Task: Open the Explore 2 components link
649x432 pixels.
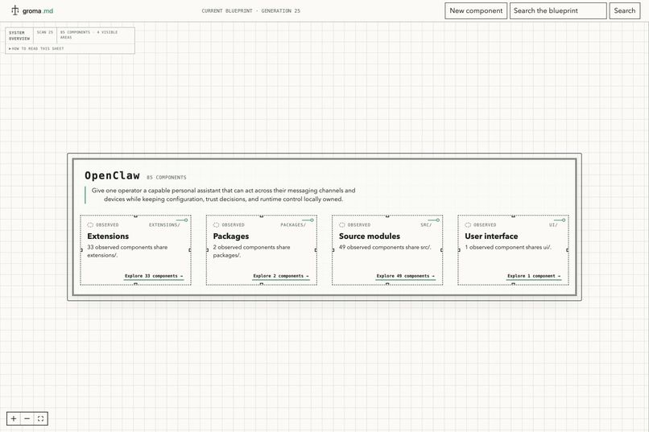Action: pos(281,276)
